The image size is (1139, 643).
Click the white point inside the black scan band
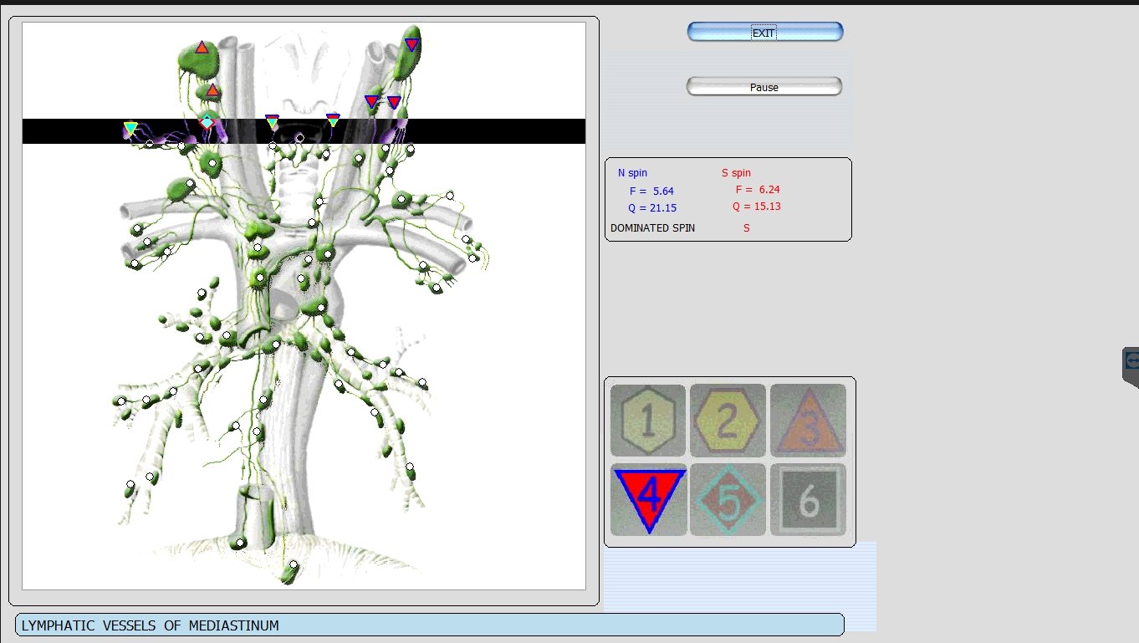300,138
